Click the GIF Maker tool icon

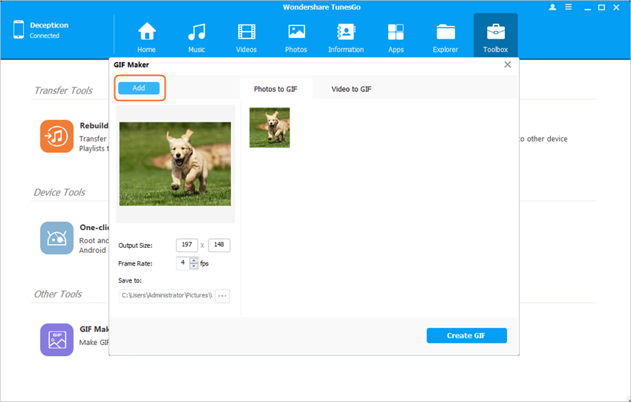coord(56,340)
